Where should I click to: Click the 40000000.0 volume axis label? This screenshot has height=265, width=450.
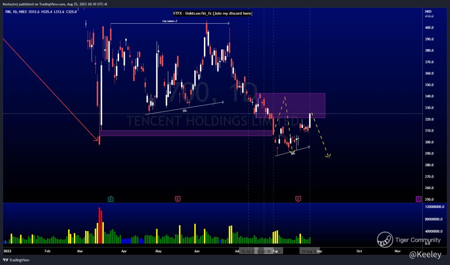coord(434,231)
